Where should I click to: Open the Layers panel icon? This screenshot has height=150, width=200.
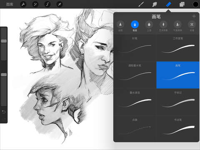(x=182, y=4)
